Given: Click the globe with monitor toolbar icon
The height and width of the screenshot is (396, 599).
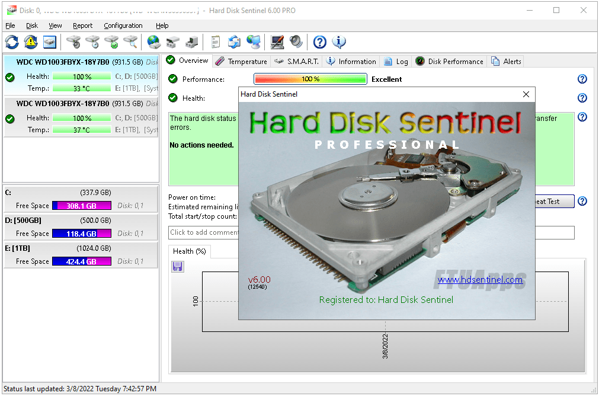Looking at the screenshot, I should click(x=253, y=42).
